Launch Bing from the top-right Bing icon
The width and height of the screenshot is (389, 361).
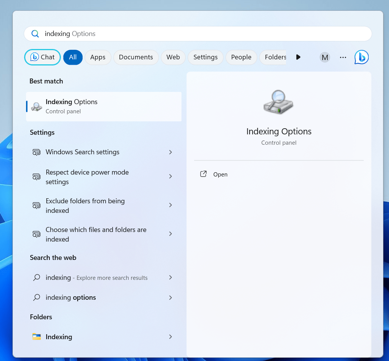361,57
